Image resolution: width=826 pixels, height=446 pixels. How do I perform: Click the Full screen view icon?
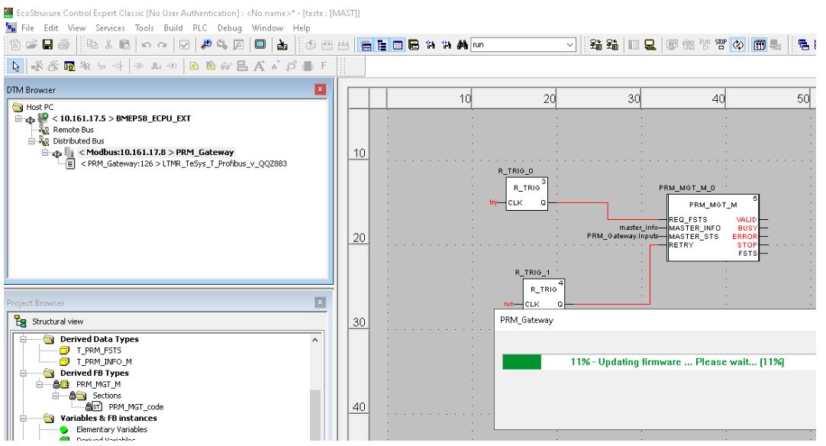[x=260, y=45]
